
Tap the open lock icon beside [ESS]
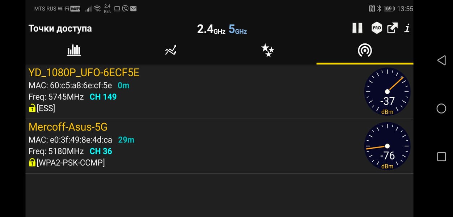click(32, 108)
